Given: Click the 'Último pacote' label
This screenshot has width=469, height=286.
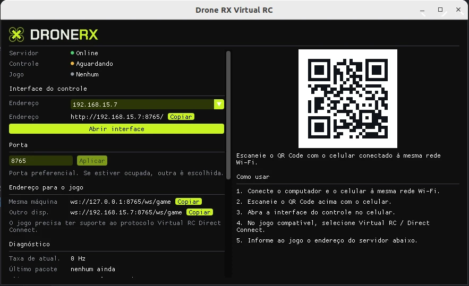Looking at the screenshot, I should 33,269.
